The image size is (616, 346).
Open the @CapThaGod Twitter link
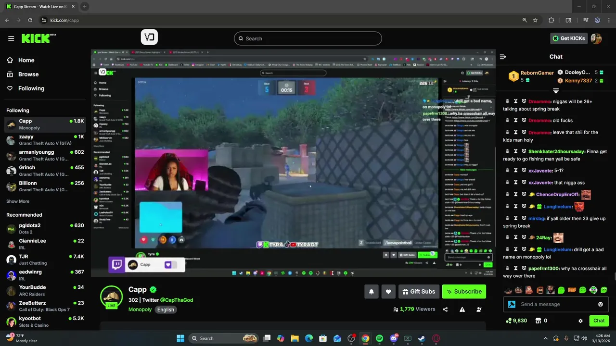176,300
